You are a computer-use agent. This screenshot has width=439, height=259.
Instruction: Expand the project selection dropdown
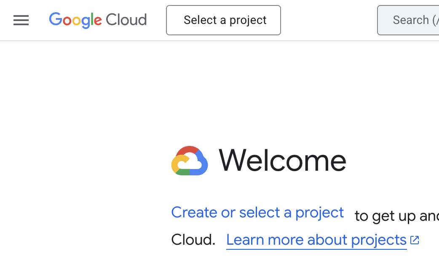point(224,20)
